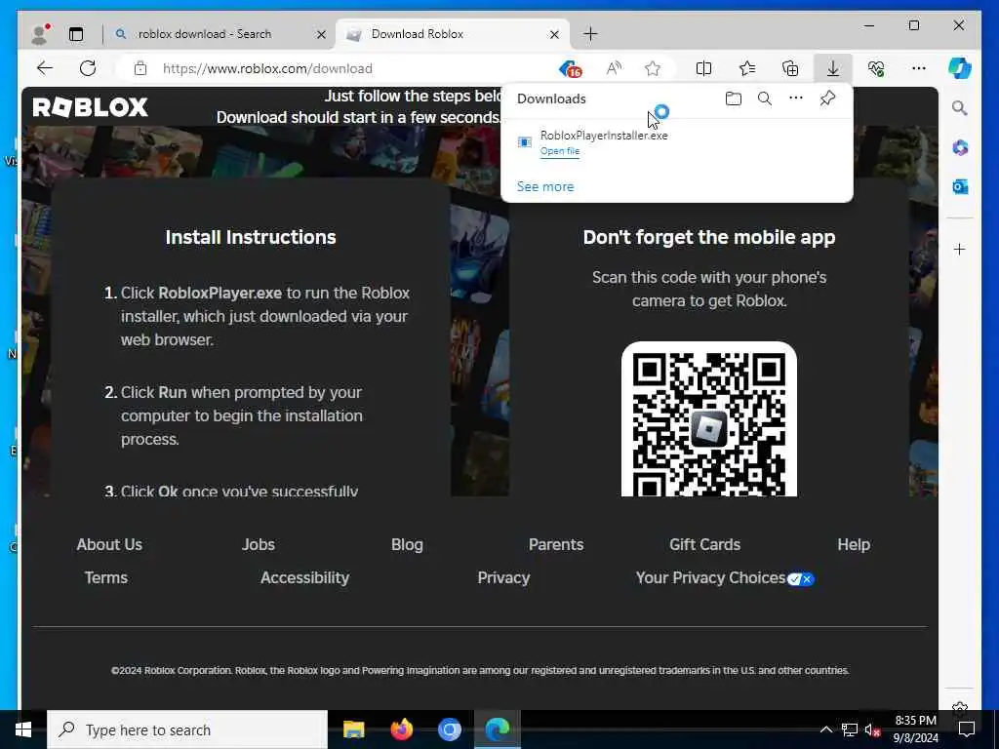Viewport: 999px width, 749px height.
Task: Open File Explorer from taskbar
Action: (x=353, y=729)
